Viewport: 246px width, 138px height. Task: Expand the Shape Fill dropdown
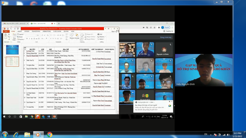click(90, 34)
